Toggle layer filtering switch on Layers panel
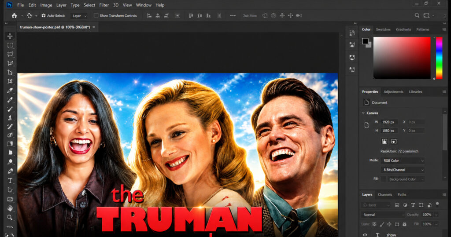The width and height of the screenshot is (451, 237). (x=437, y=204)
